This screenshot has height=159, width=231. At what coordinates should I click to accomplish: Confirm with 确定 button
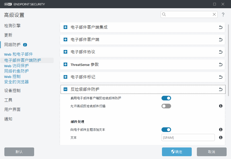(x=177, y=152)
